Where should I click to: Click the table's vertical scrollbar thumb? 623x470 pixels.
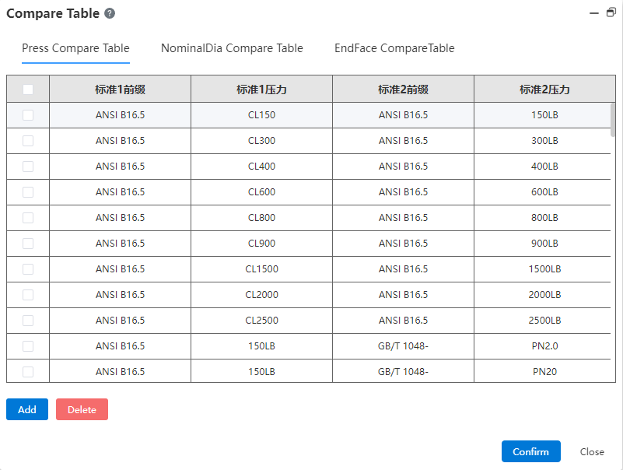pyautogui.click(x=613, y=120)
